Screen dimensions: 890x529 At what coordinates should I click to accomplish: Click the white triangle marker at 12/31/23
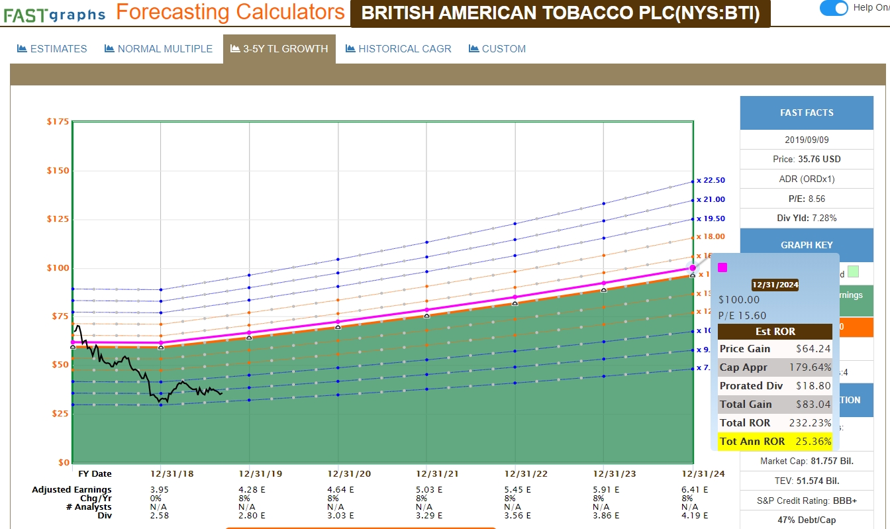point(603,290)
